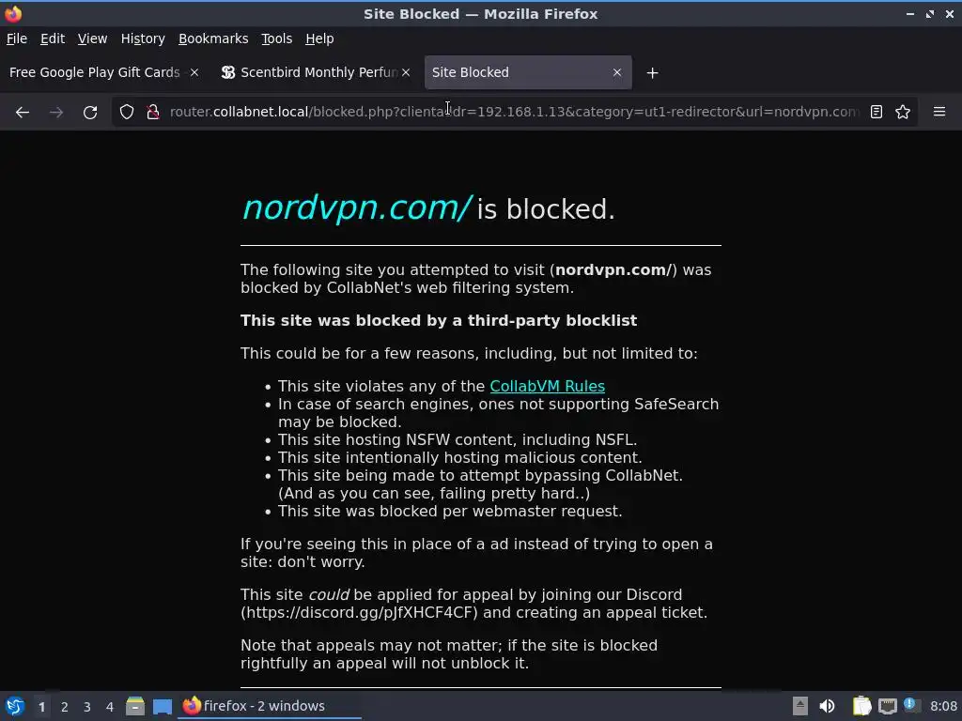
Task: Open the View menu
Action: (x=93, y=38)
